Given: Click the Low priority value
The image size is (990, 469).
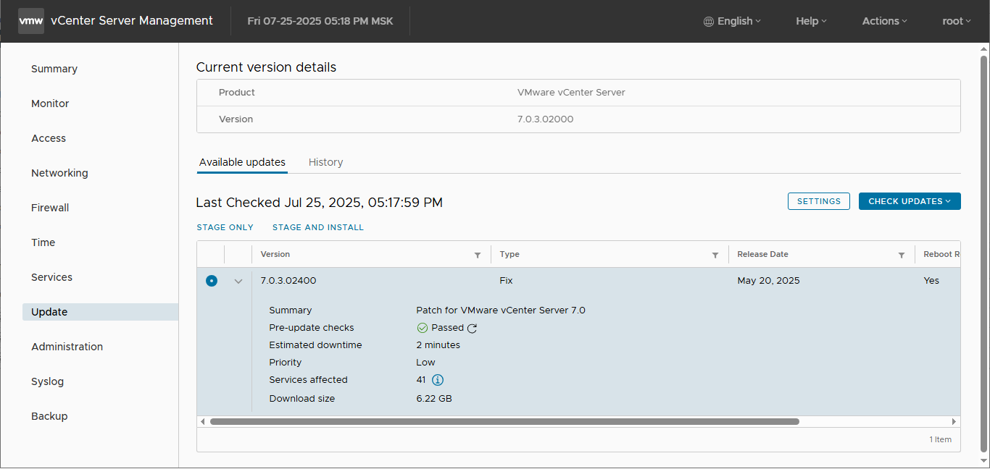Looking at the screenshot, I should pyautogui.click(x=425, y=363).
